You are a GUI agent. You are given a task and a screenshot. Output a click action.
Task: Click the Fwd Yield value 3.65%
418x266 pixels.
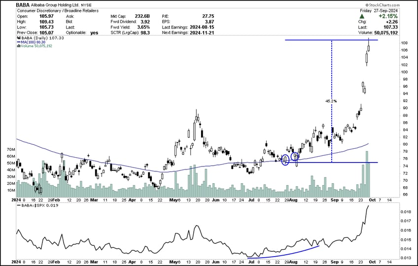tap(143, 27)
